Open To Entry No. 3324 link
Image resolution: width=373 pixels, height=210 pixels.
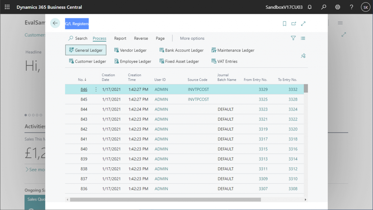tap(293, 109)
